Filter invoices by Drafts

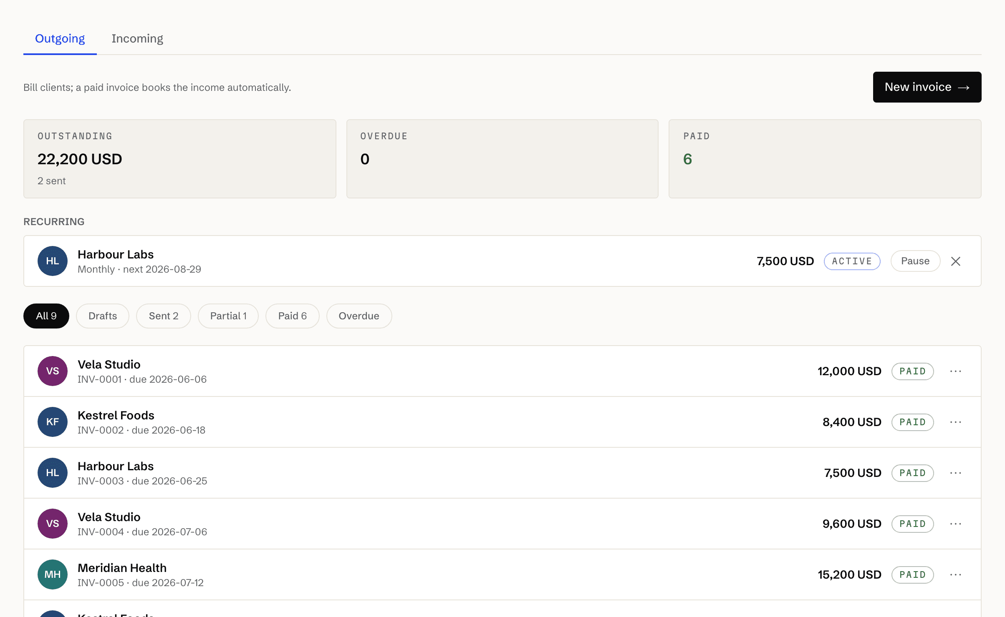[103, 316]
